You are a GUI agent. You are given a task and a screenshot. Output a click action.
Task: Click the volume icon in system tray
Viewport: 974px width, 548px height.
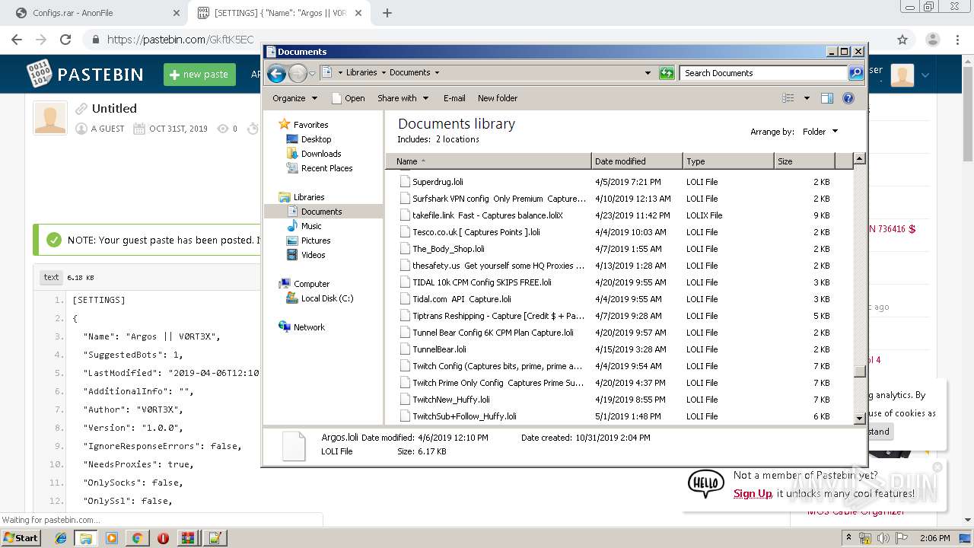(883, 538)
